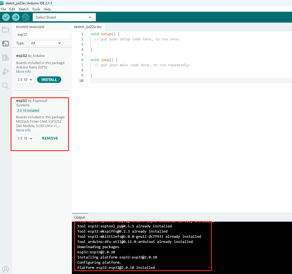Image resolution: width=292 pixels, height=274 pixels.
Task: Open the Sketch menu
Action: click(24, 9)
